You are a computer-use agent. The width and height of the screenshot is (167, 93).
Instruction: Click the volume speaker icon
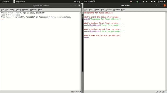pos(155,2)
